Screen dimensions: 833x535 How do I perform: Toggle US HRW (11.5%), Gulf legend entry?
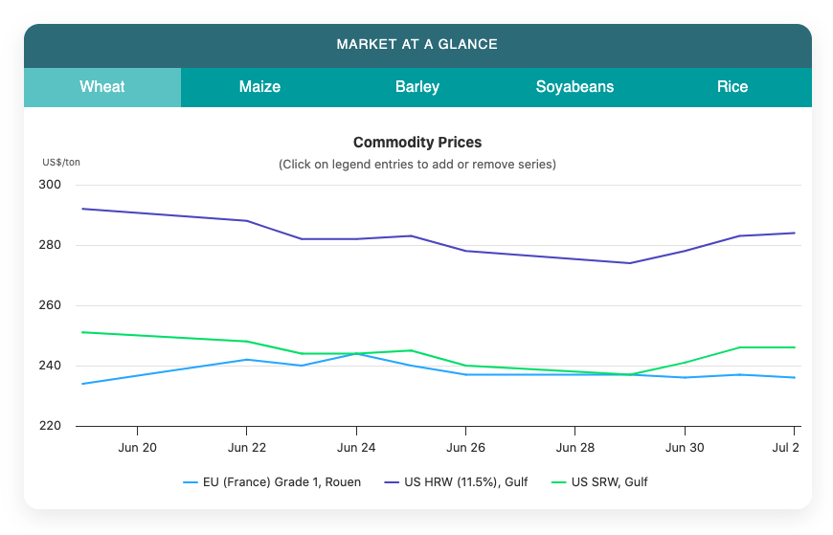456,481
